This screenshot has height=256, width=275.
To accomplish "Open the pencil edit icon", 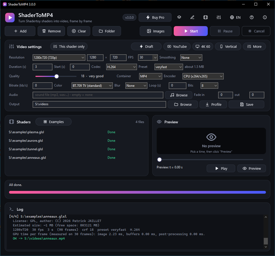I will pyautogui.click(x=192, y=17).
